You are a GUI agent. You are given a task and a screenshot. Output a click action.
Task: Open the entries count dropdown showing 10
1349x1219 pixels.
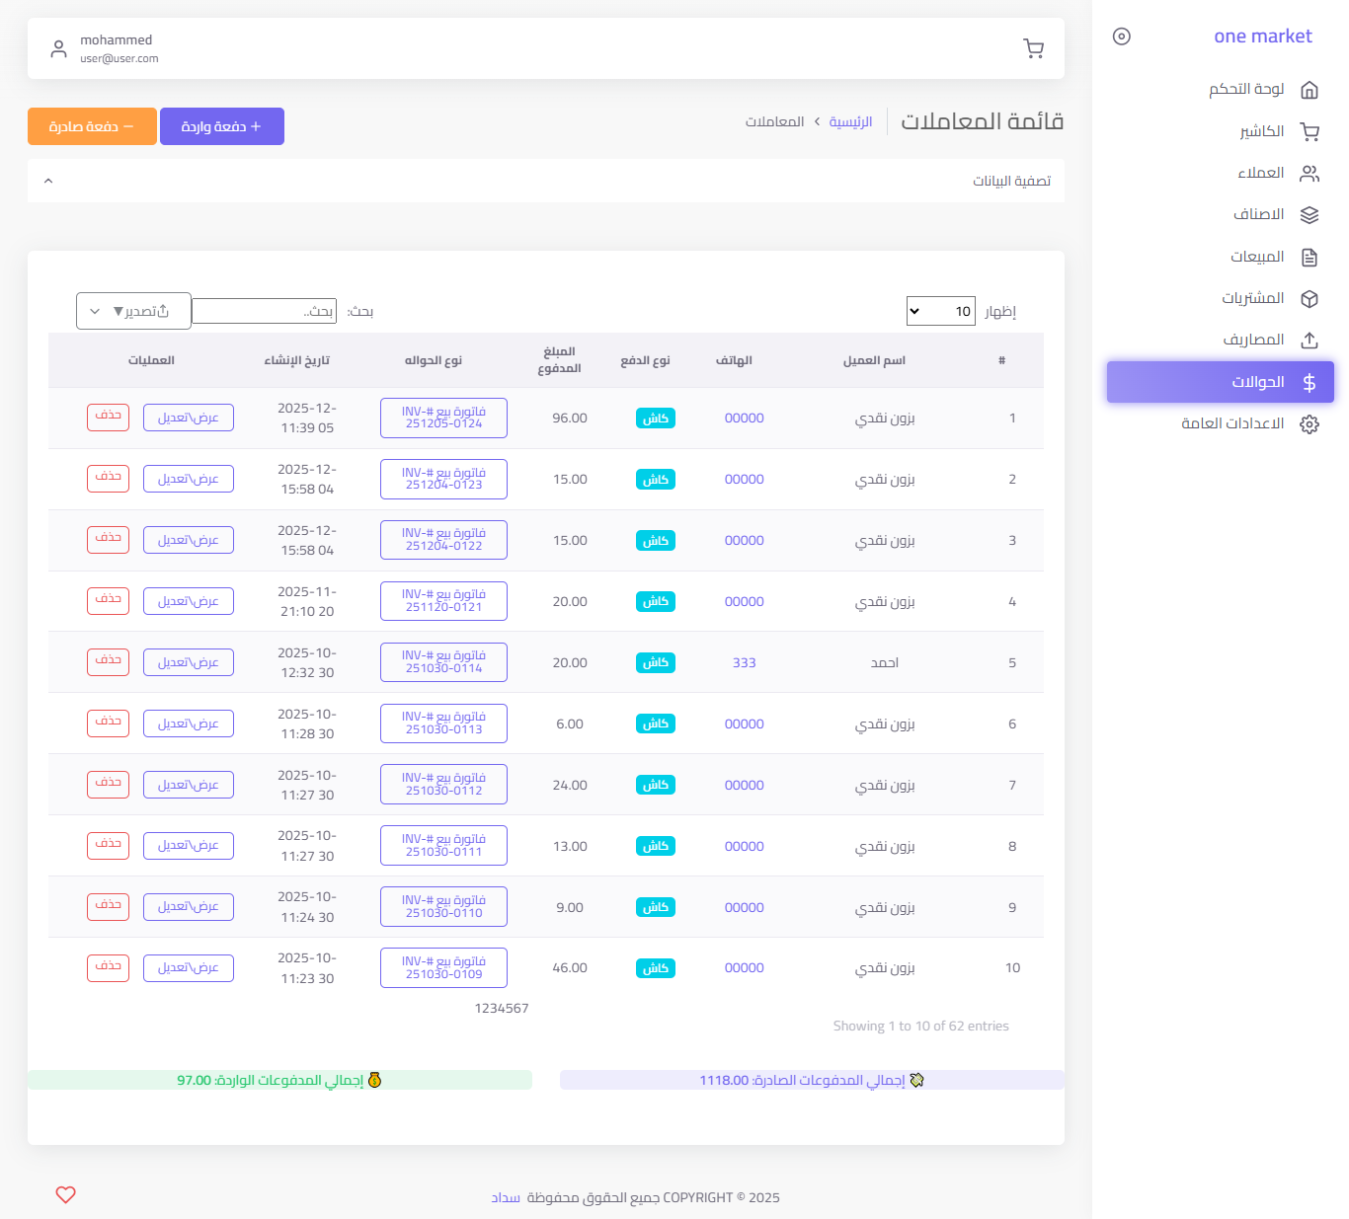(x=940, y=311)
